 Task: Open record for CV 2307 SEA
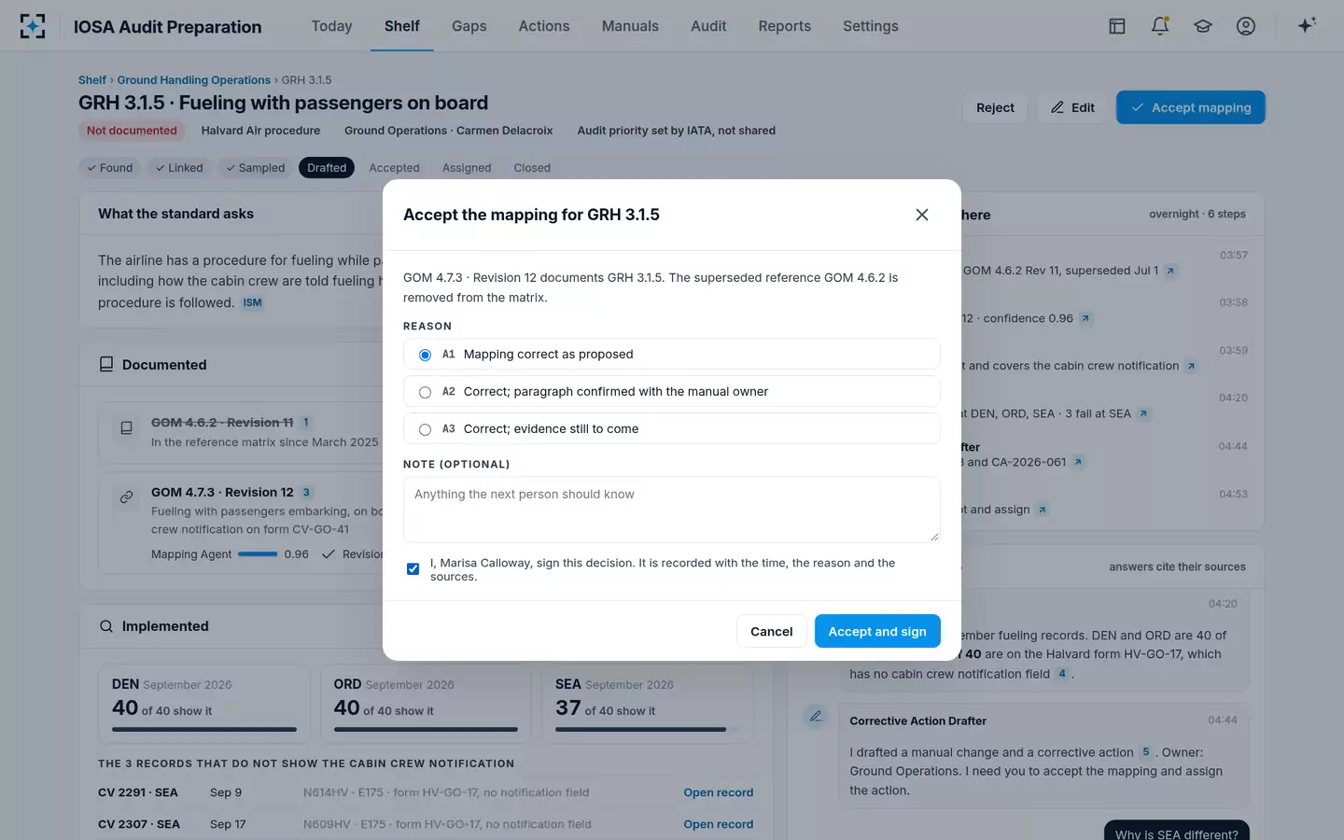(x=718, y=824)
